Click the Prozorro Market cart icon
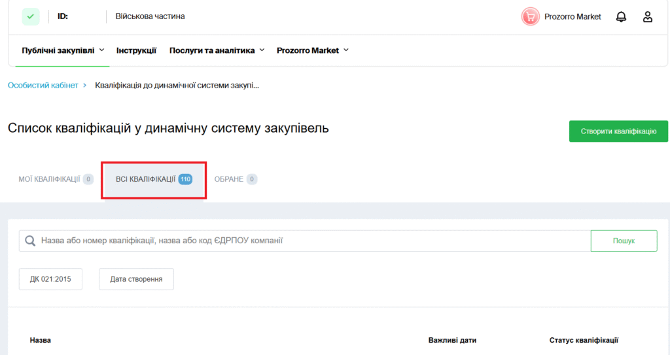 pos(530,16)
